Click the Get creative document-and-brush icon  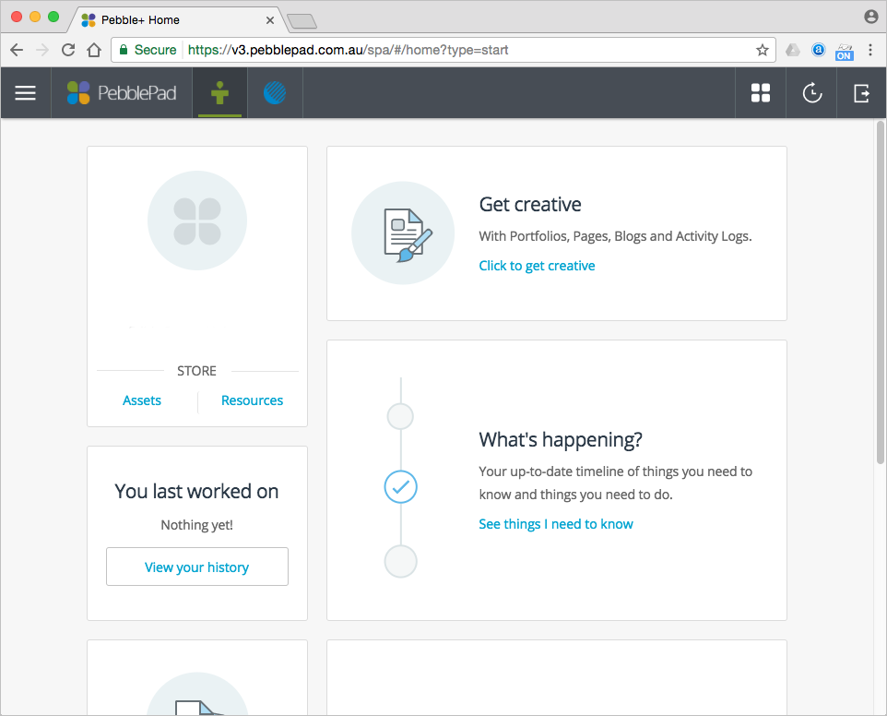403,233
